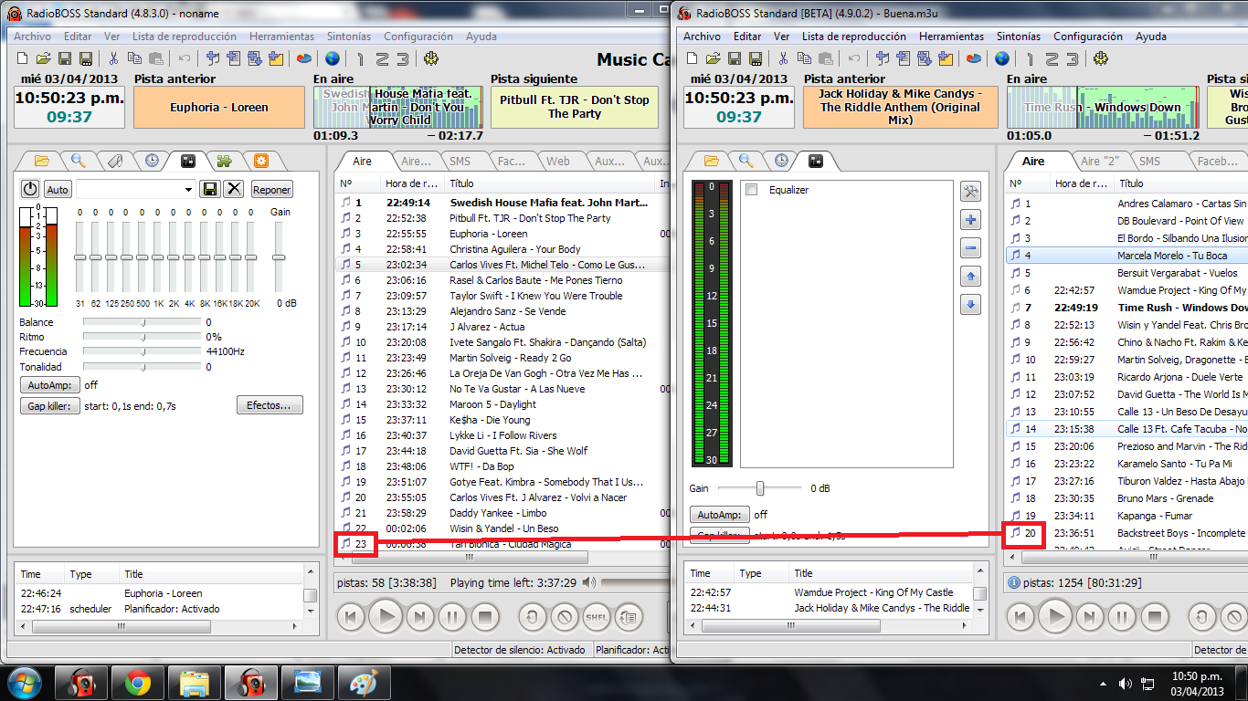The image size is (1248, 701).
Task: Open Archivo menu in left window
Action: pos(32,37)
